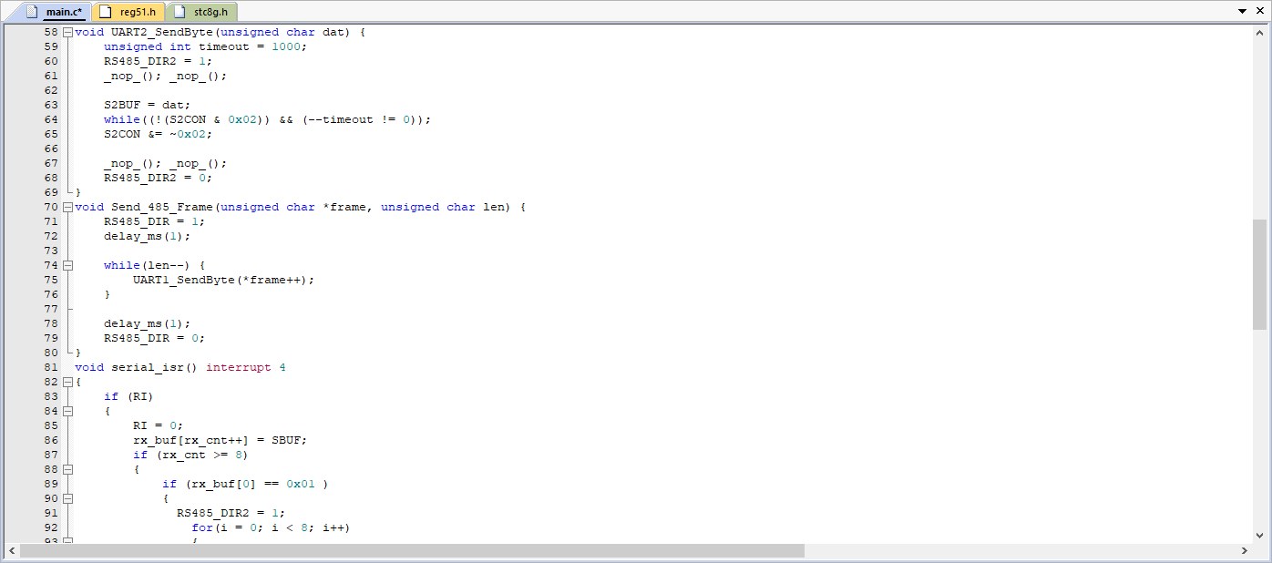1272x563 pixels.
Task: Place cursor on line 63 S2BUF assignment
Action: (x=146, y=105)
